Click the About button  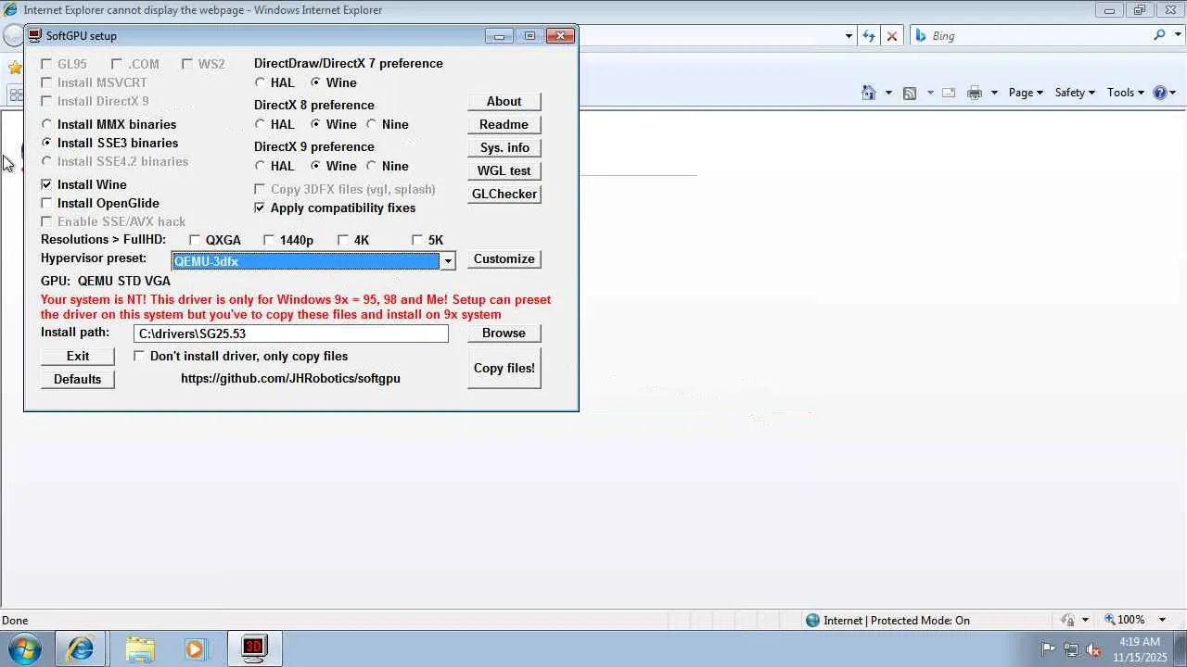504,101
